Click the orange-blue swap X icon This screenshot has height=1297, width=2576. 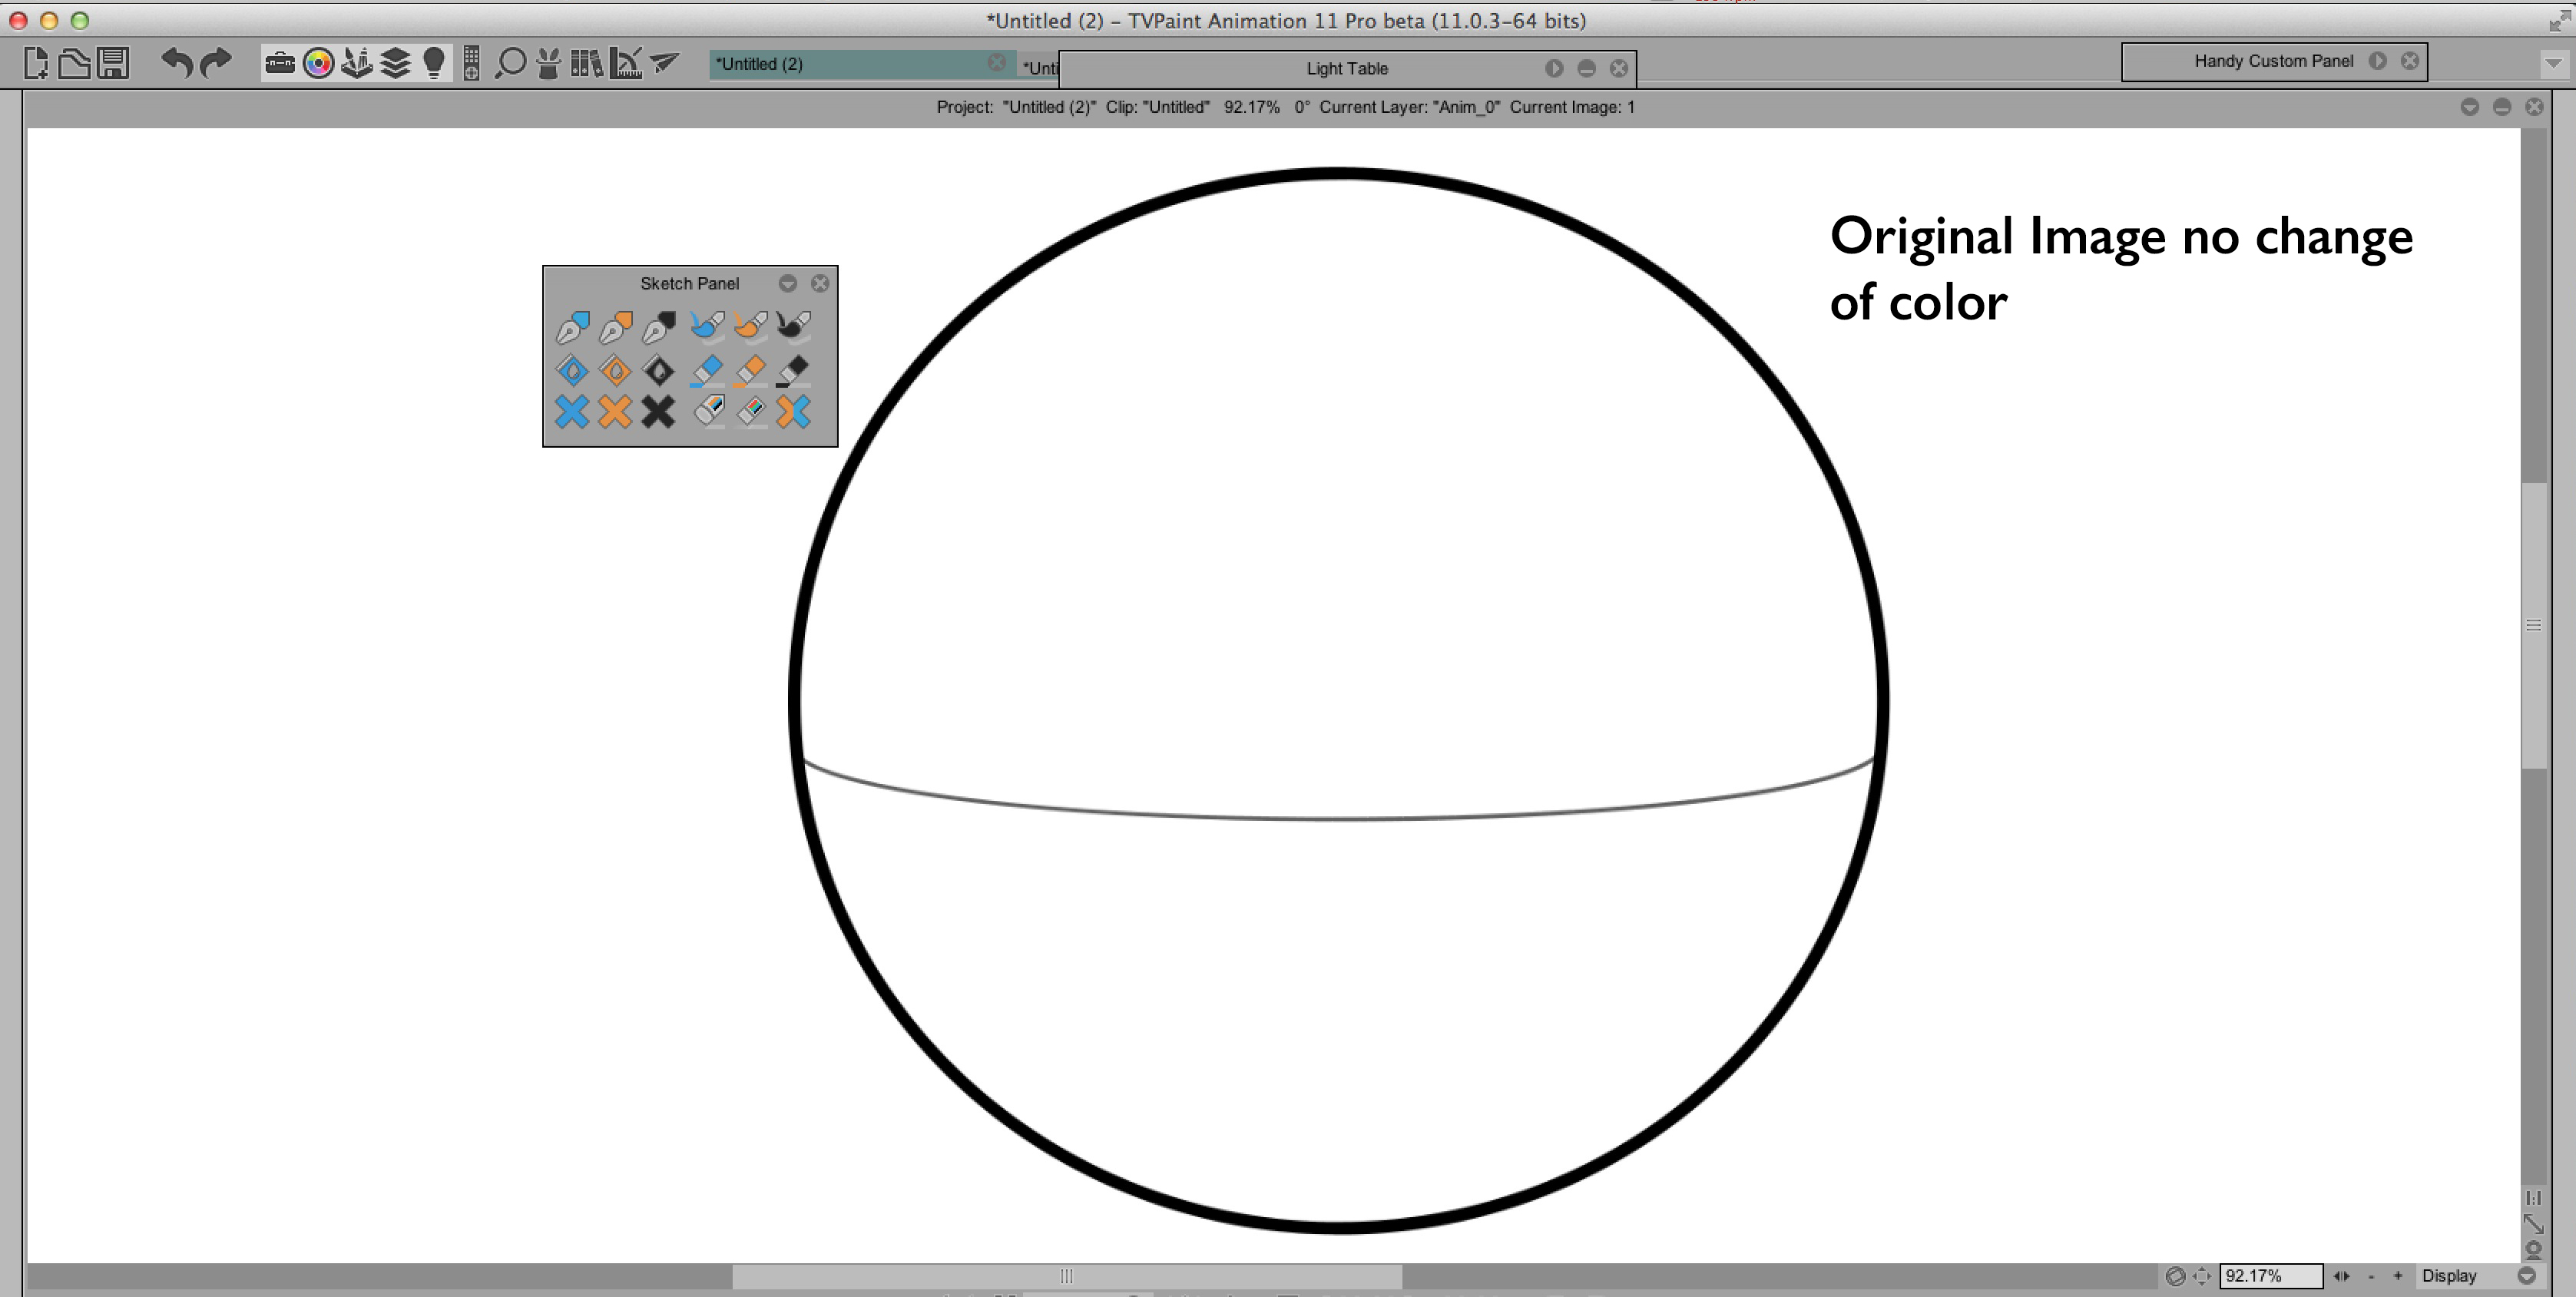pyautogui.click(x=794, y=412)
